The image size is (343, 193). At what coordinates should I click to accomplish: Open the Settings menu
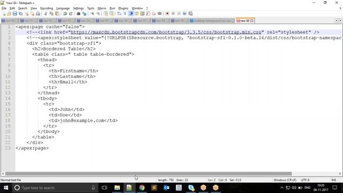point(78,9)
